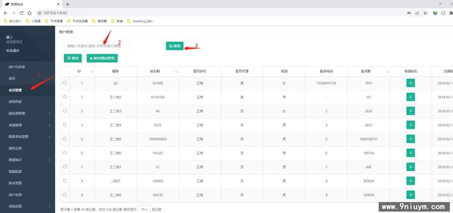Open the 杂七杂八 bookmark folder
Screen dimensions: 453x213
[x=13, y=21]
